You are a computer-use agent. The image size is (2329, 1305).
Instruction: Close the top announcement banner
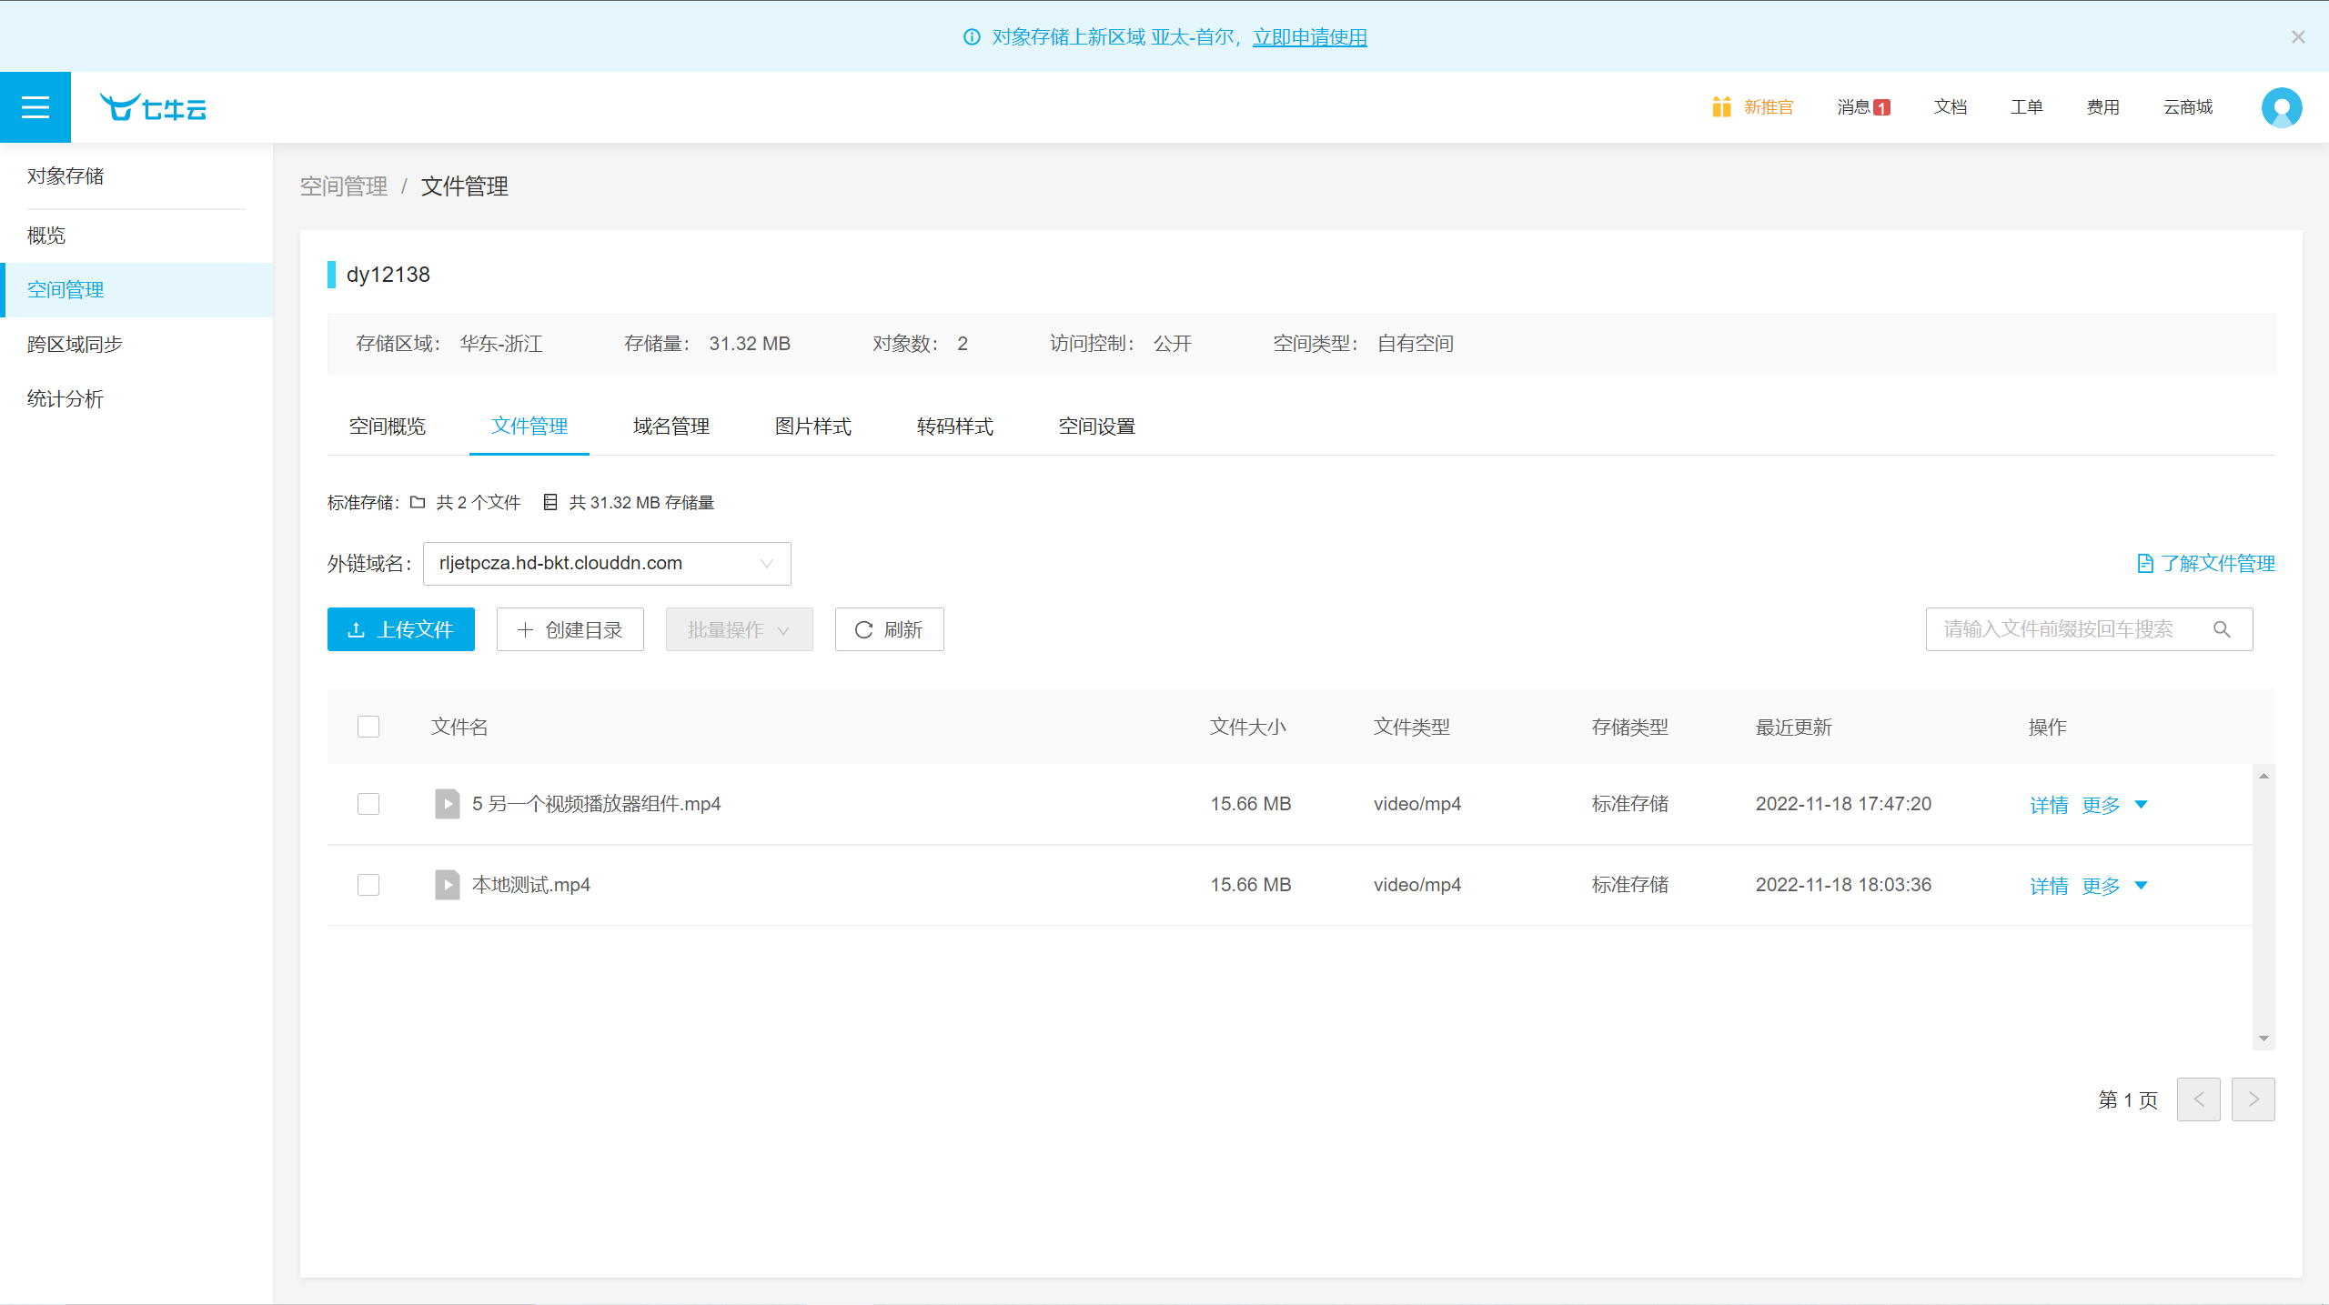point(2298,37)
